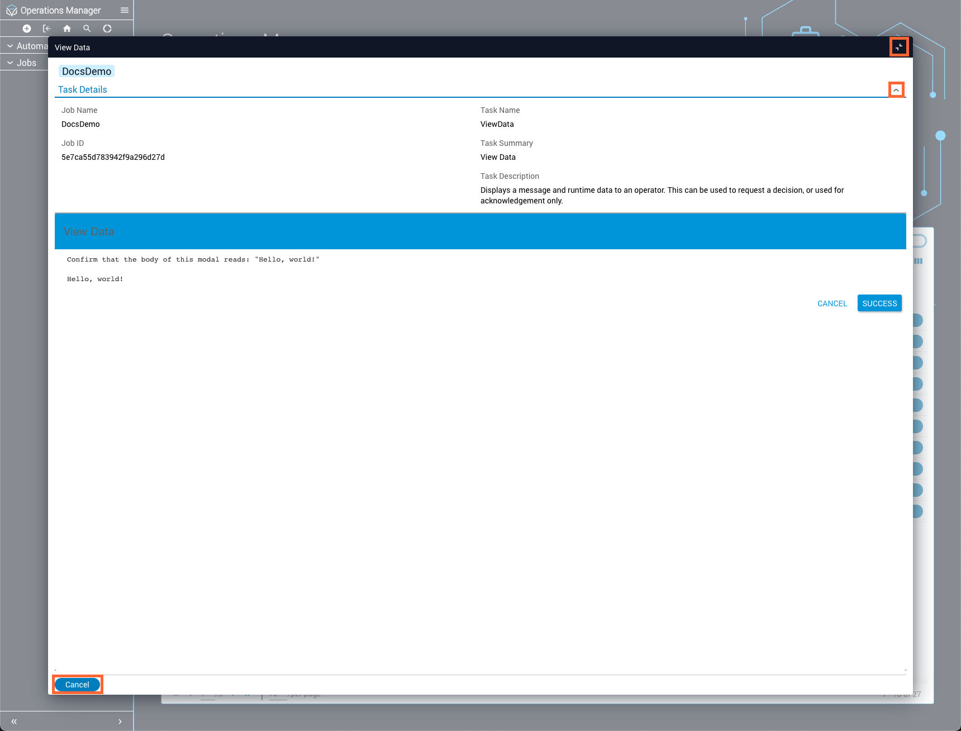
Task: Open the hamburger menu in the sidebar header
Action: (125, 11)
